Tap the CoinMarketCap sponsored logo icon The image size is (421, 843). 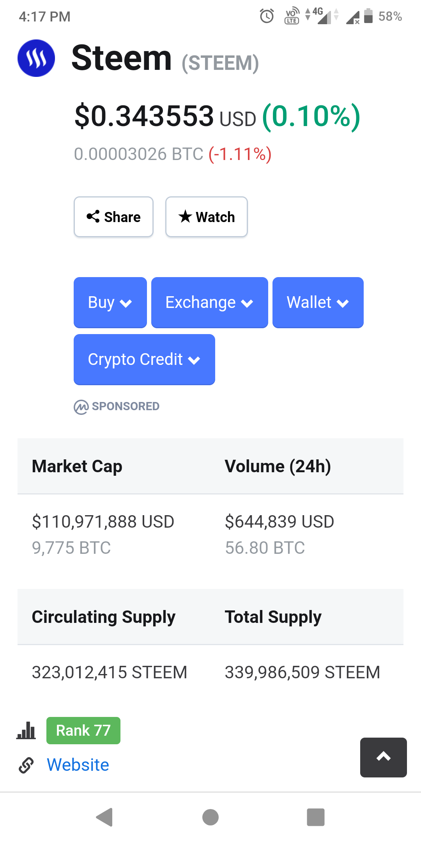[x=81, y=407]
